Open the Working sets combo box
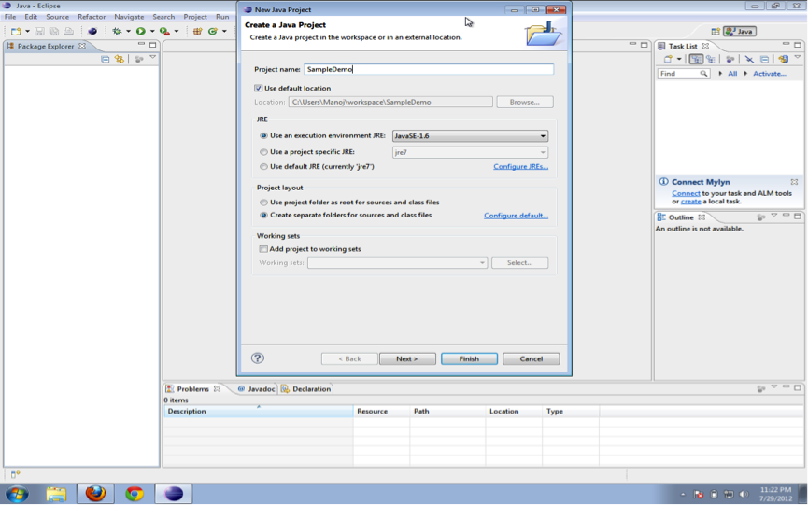Image resolution: width=808 pixels, height=505 pixels. click(x=397, y=262)
